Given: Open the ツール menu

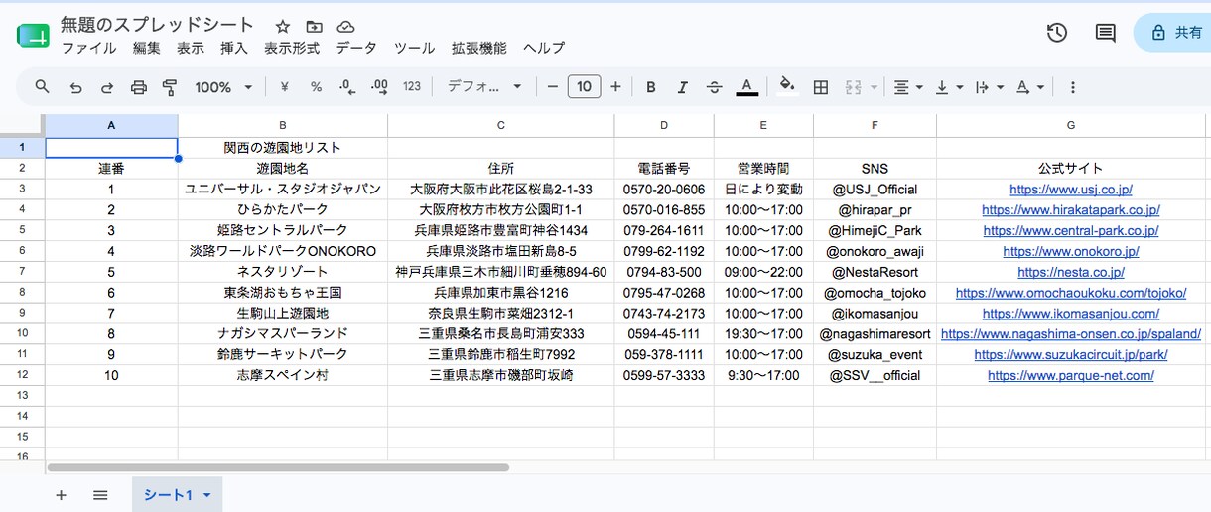Looking at the screenshot, I should tap(414, 48).
